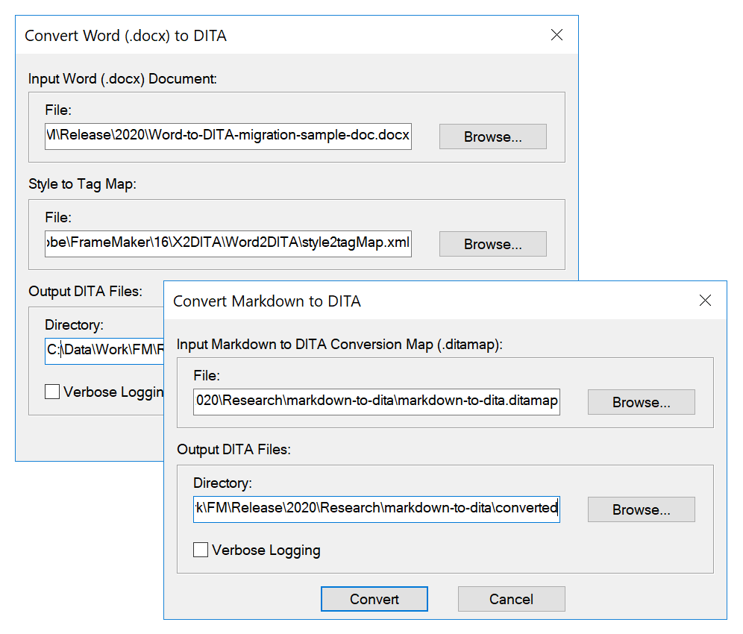Click the Input Word (.docx) Document label
The height and width of the screenshot is (634, 743).
(x=122, y=78)
